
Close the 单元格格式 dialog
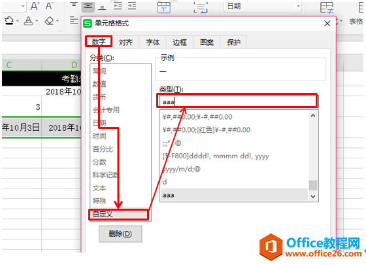point(327,24)
